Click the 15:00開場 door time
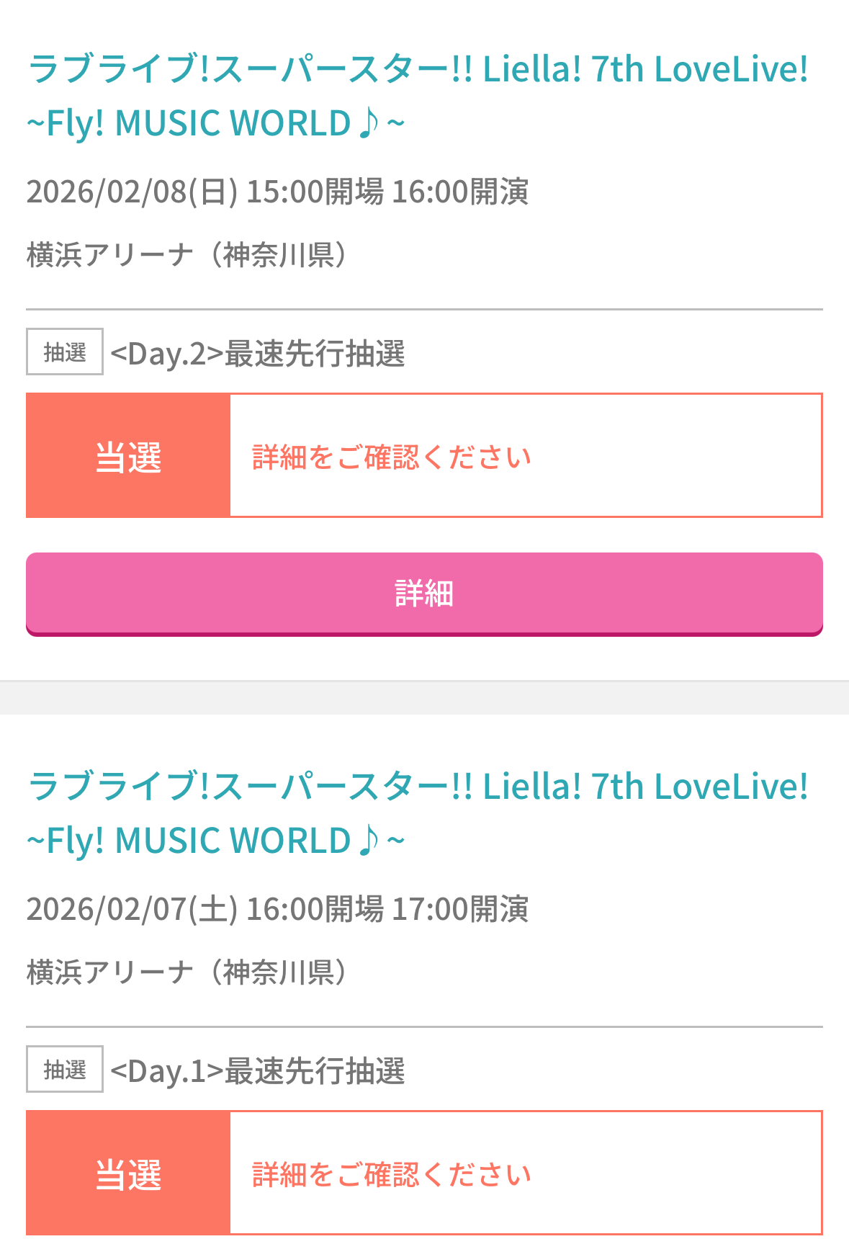Screen dimensions: 849x1257 (315, 192)
